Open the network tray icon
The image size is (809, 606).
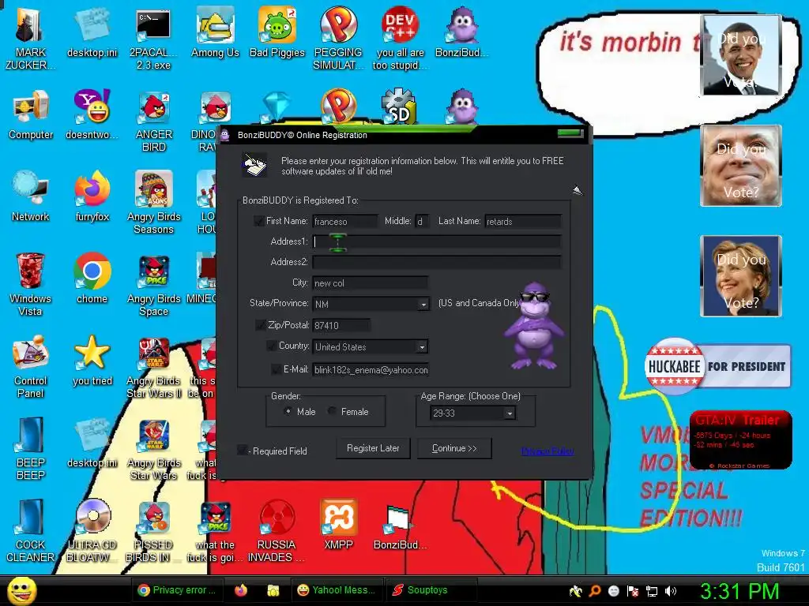tap(652, 591)
